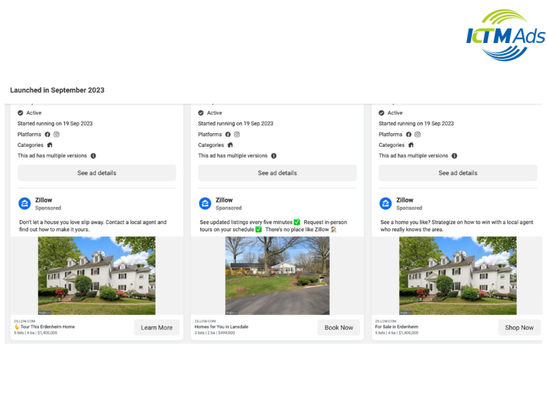
Task: Click the Shop Now button
Action: point(519,328)
